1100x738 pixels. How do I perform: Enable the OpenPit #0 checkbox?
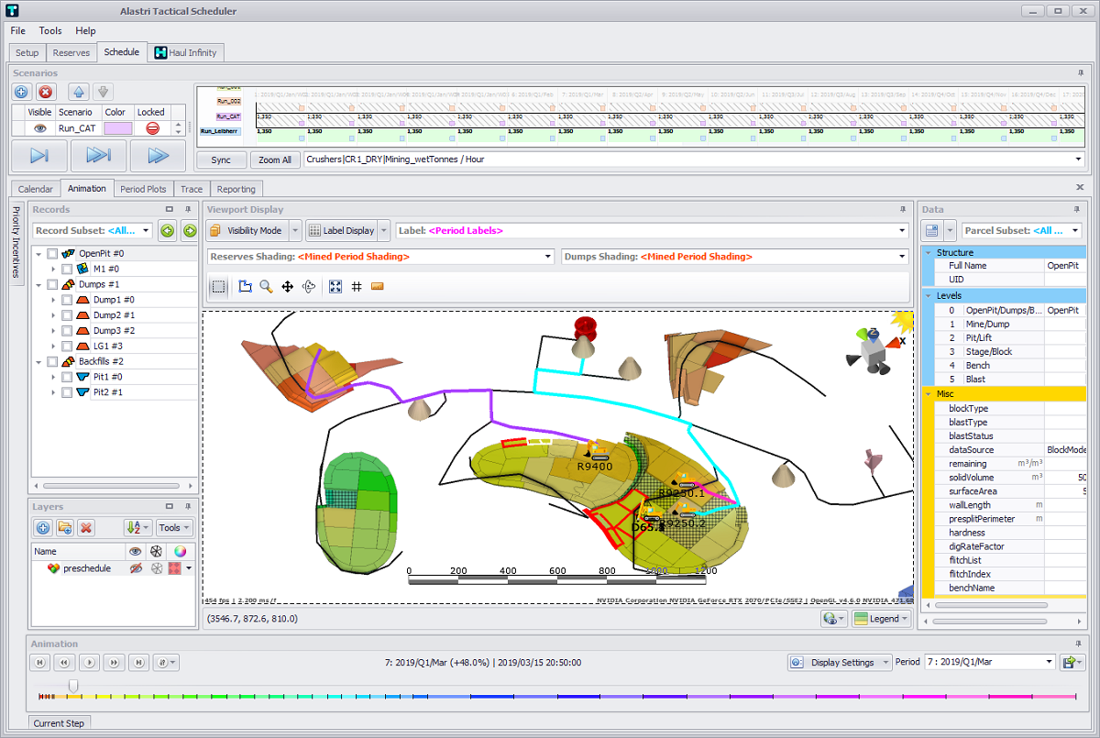click(x=52, y=253)
